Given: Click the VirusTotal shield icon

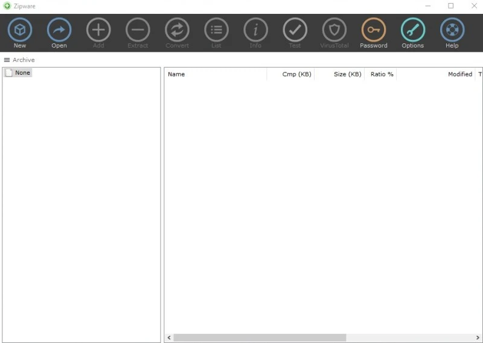Looking at the screenshot, I should tap(334, 30).
